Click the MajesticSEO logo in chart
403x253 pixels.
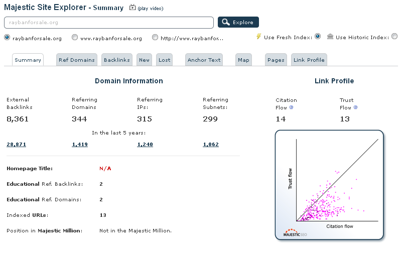(x=295, y=233)
